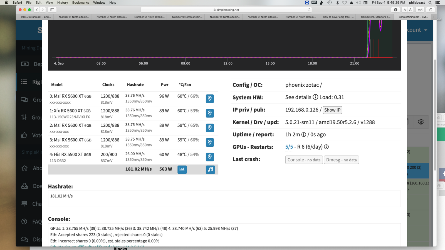Open the hashrate chart icon in totals row
The height and width of the screenshot is (250, 445).
[182, 169]
